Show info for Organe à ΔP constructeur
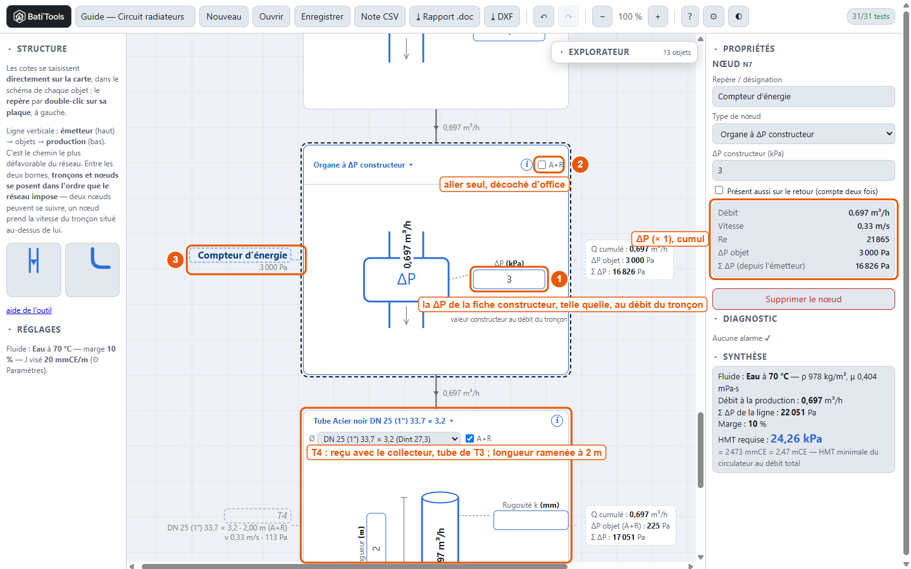 pos(526,164)
